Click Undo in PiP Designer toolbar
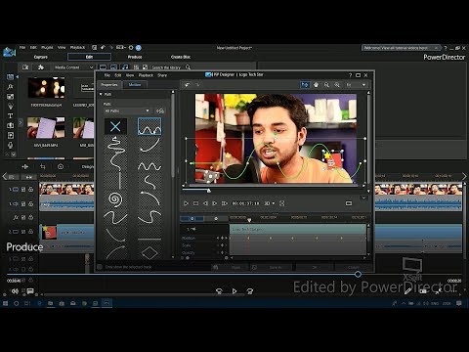This screenshot has height=352, width=469. (x=187, y=85)
